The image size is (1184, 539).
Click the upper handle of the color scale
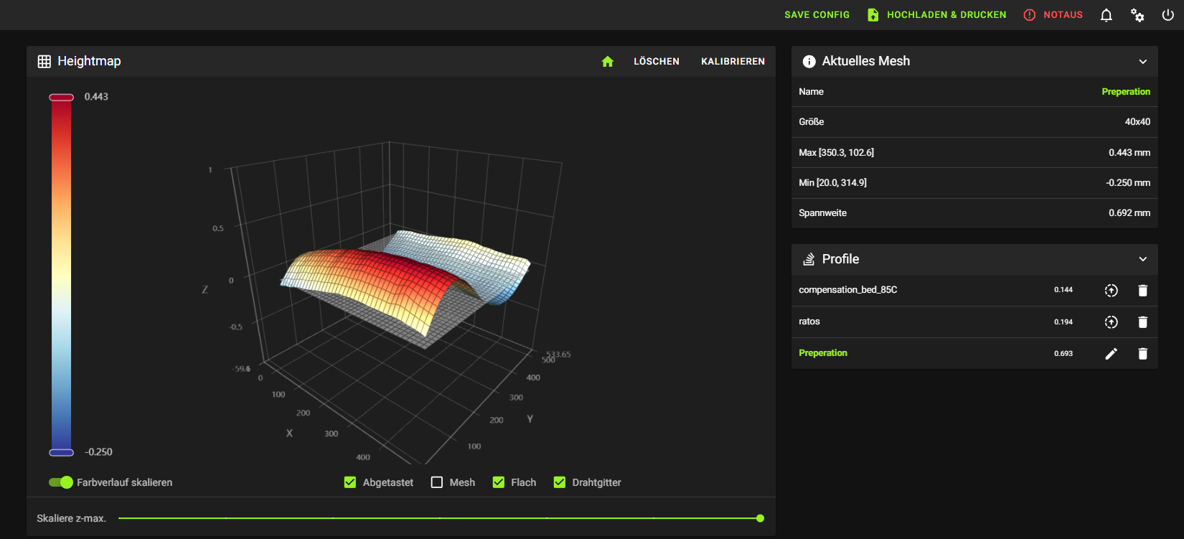click(61, 98)
